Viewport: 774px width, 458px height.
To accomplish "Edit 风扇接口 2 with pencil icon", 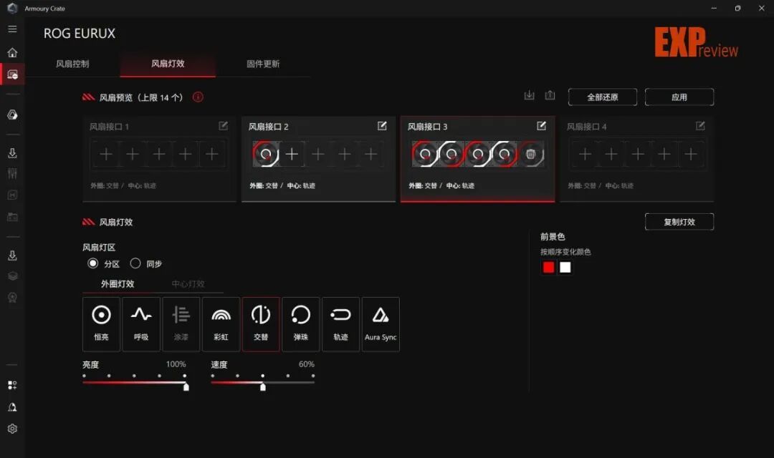I will click(382, 126).
